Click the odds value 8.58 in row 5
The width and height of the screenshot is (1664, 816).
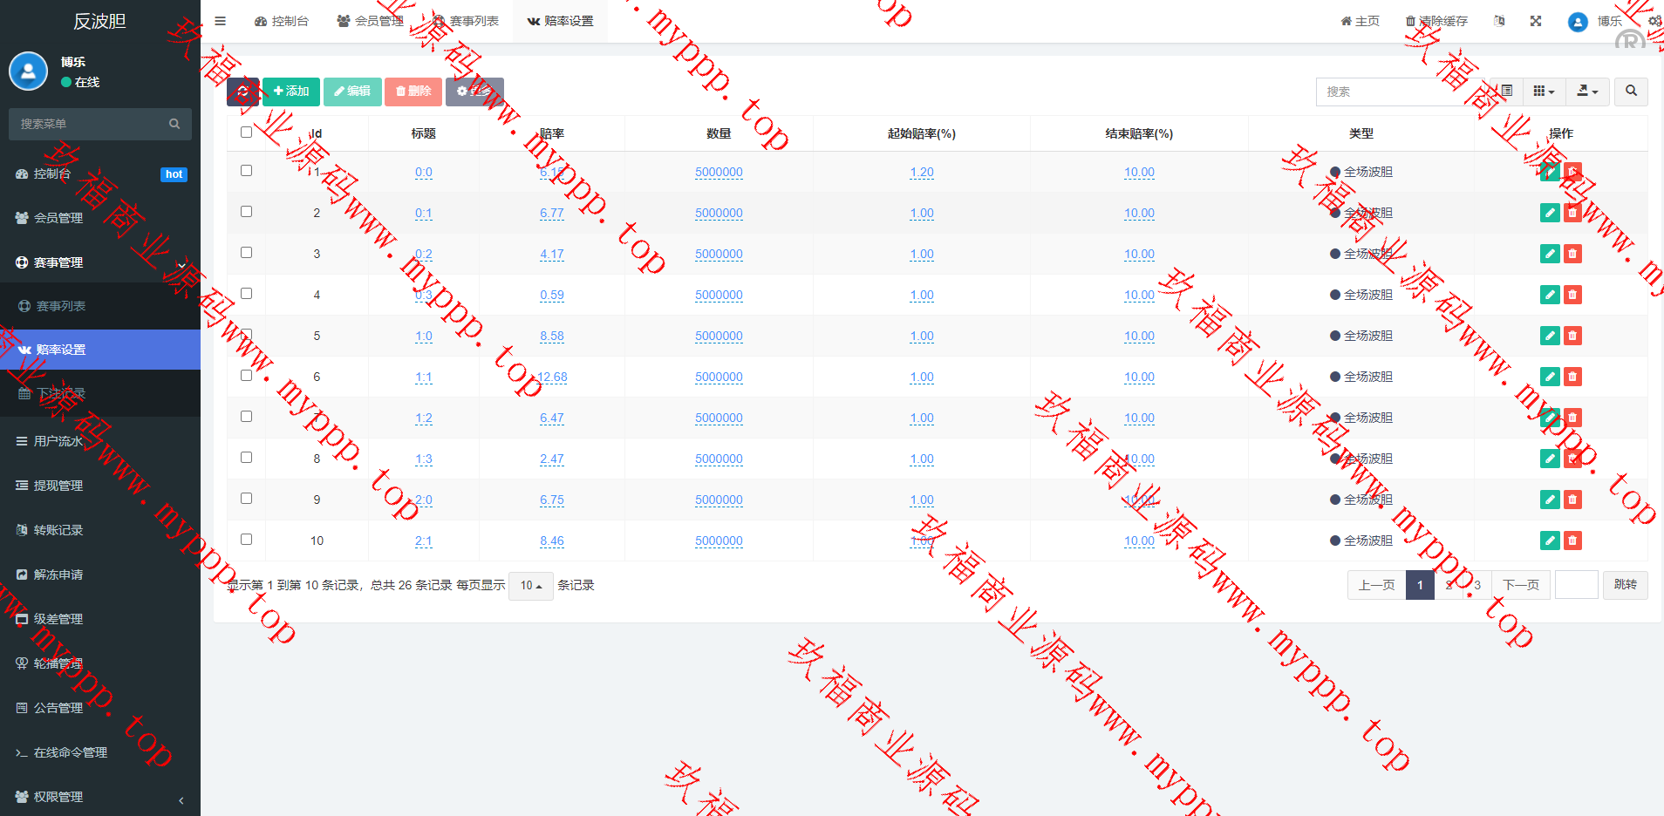(551, 337)
